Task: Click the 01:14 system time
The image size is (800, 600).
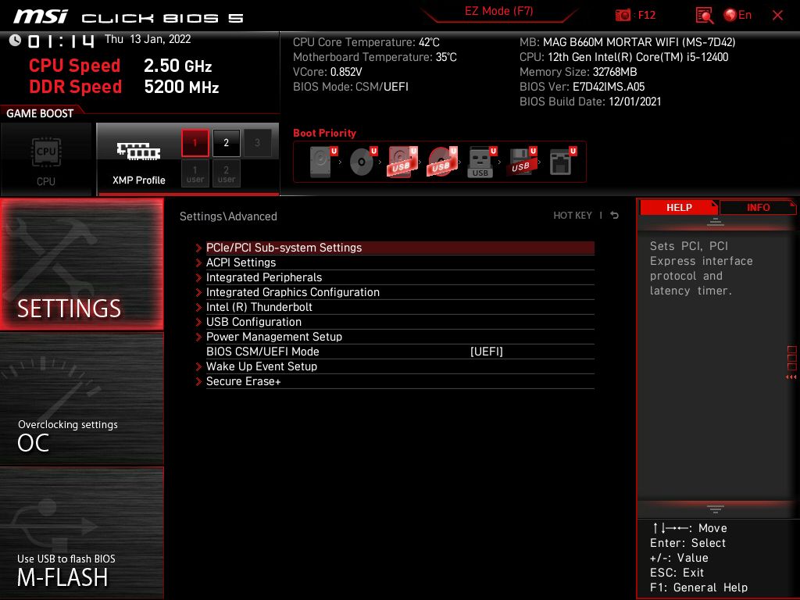Action: pyautogui.click(x=61, y=41)
